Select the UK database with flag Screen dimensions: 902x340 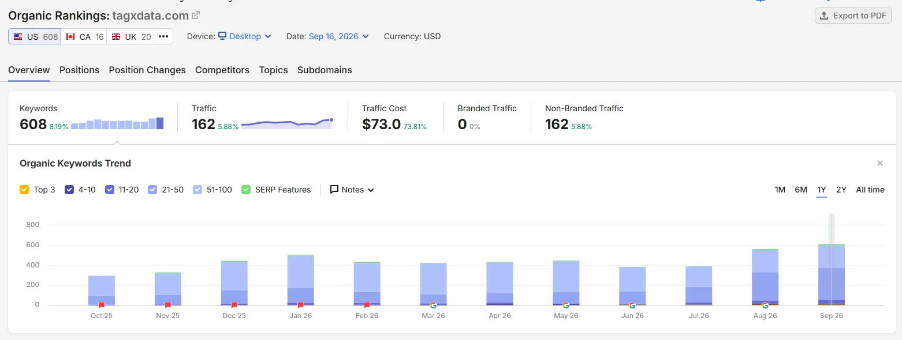131,36
